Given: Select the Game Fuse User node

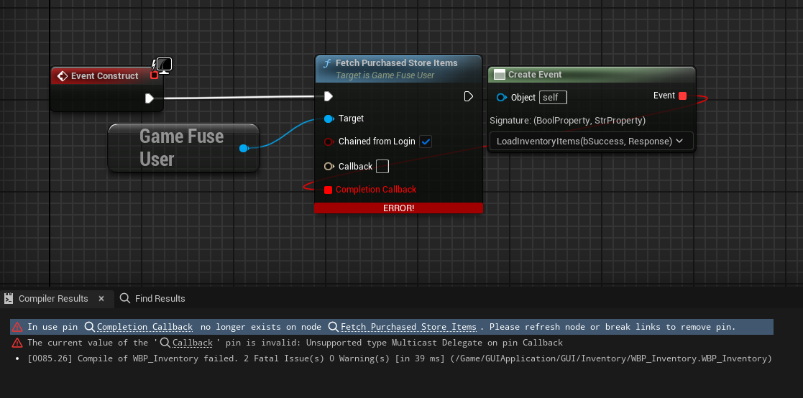Looking at the screenshot, I should point(184,148).
